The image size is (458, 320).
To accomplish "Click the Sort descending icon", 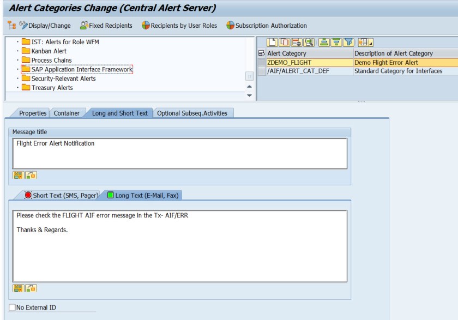I will click(336, 42).
